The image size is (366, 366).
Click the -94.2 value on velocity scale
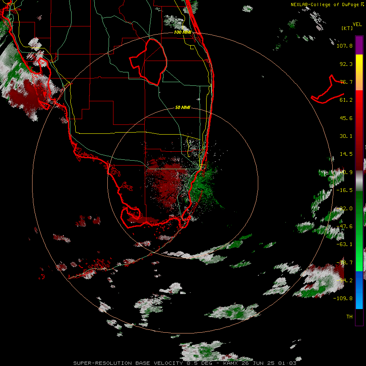coord(344,281)
